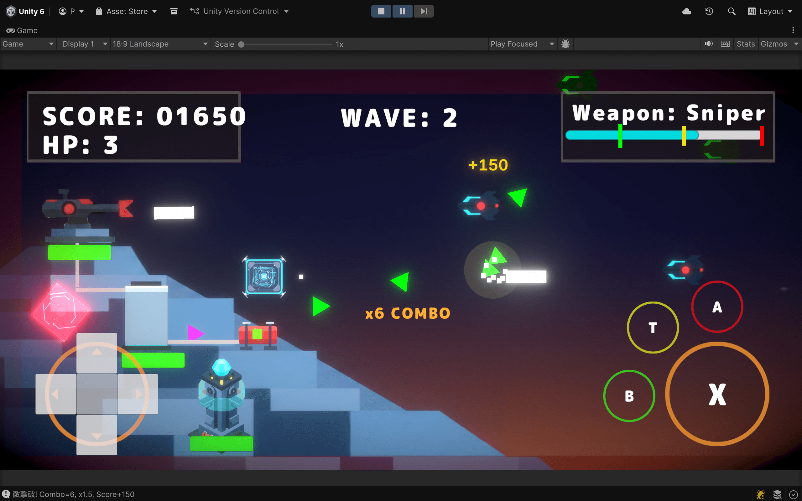Toggle the shortcuts keyboard icon
Viewport: 802px width, 501px height.
point(725,44)
